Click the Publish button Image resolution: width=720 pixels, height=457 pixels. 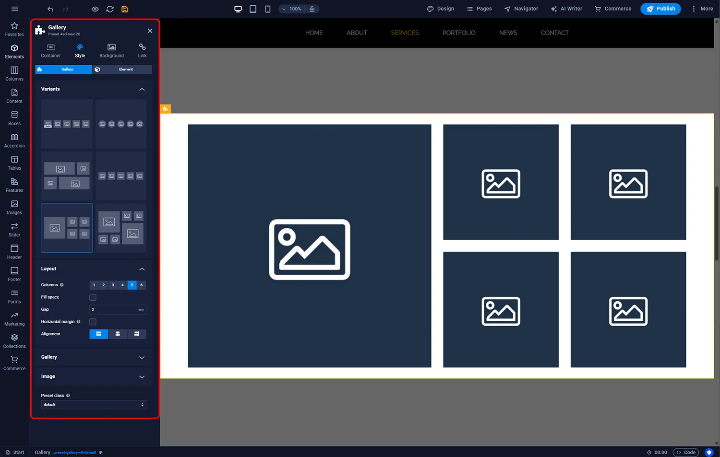(660, 9)
